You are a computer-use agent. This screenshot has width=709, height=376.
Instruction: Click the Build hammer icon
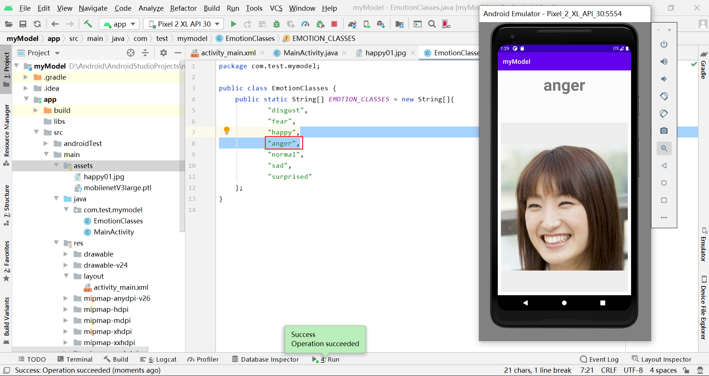88,24
